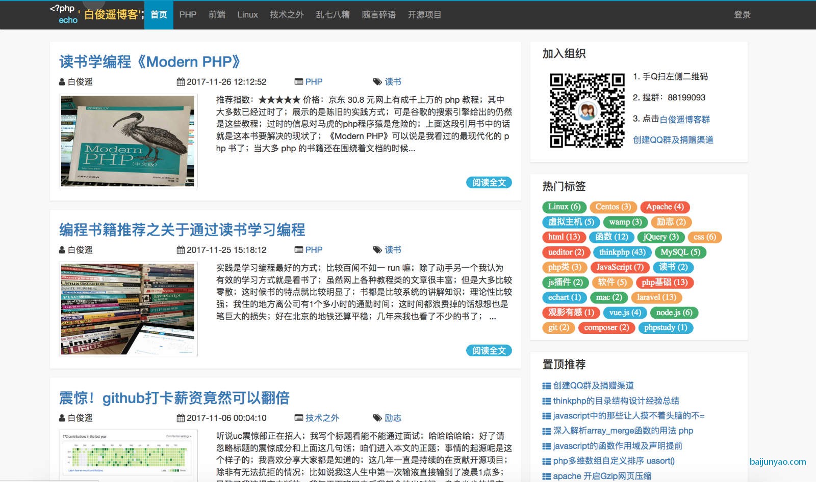Open the PHP menu item in navigation

point(188,15)
